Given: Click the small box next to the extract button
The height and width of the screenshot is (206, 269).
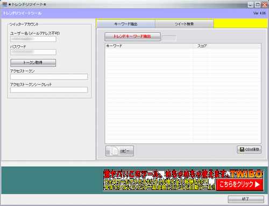Looking at the screenshot, I should point(169,38).
